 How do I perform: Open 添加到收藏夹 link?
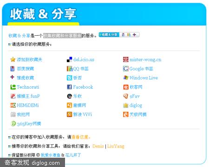pos(29,59)
